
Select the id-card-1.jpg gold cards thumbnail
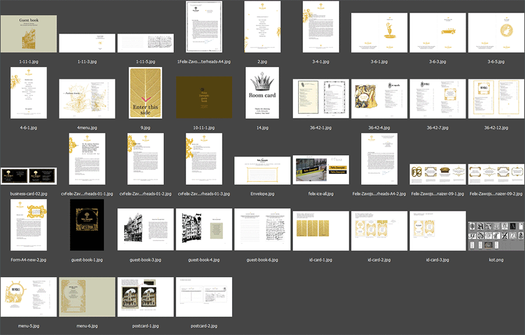(320, 231)
